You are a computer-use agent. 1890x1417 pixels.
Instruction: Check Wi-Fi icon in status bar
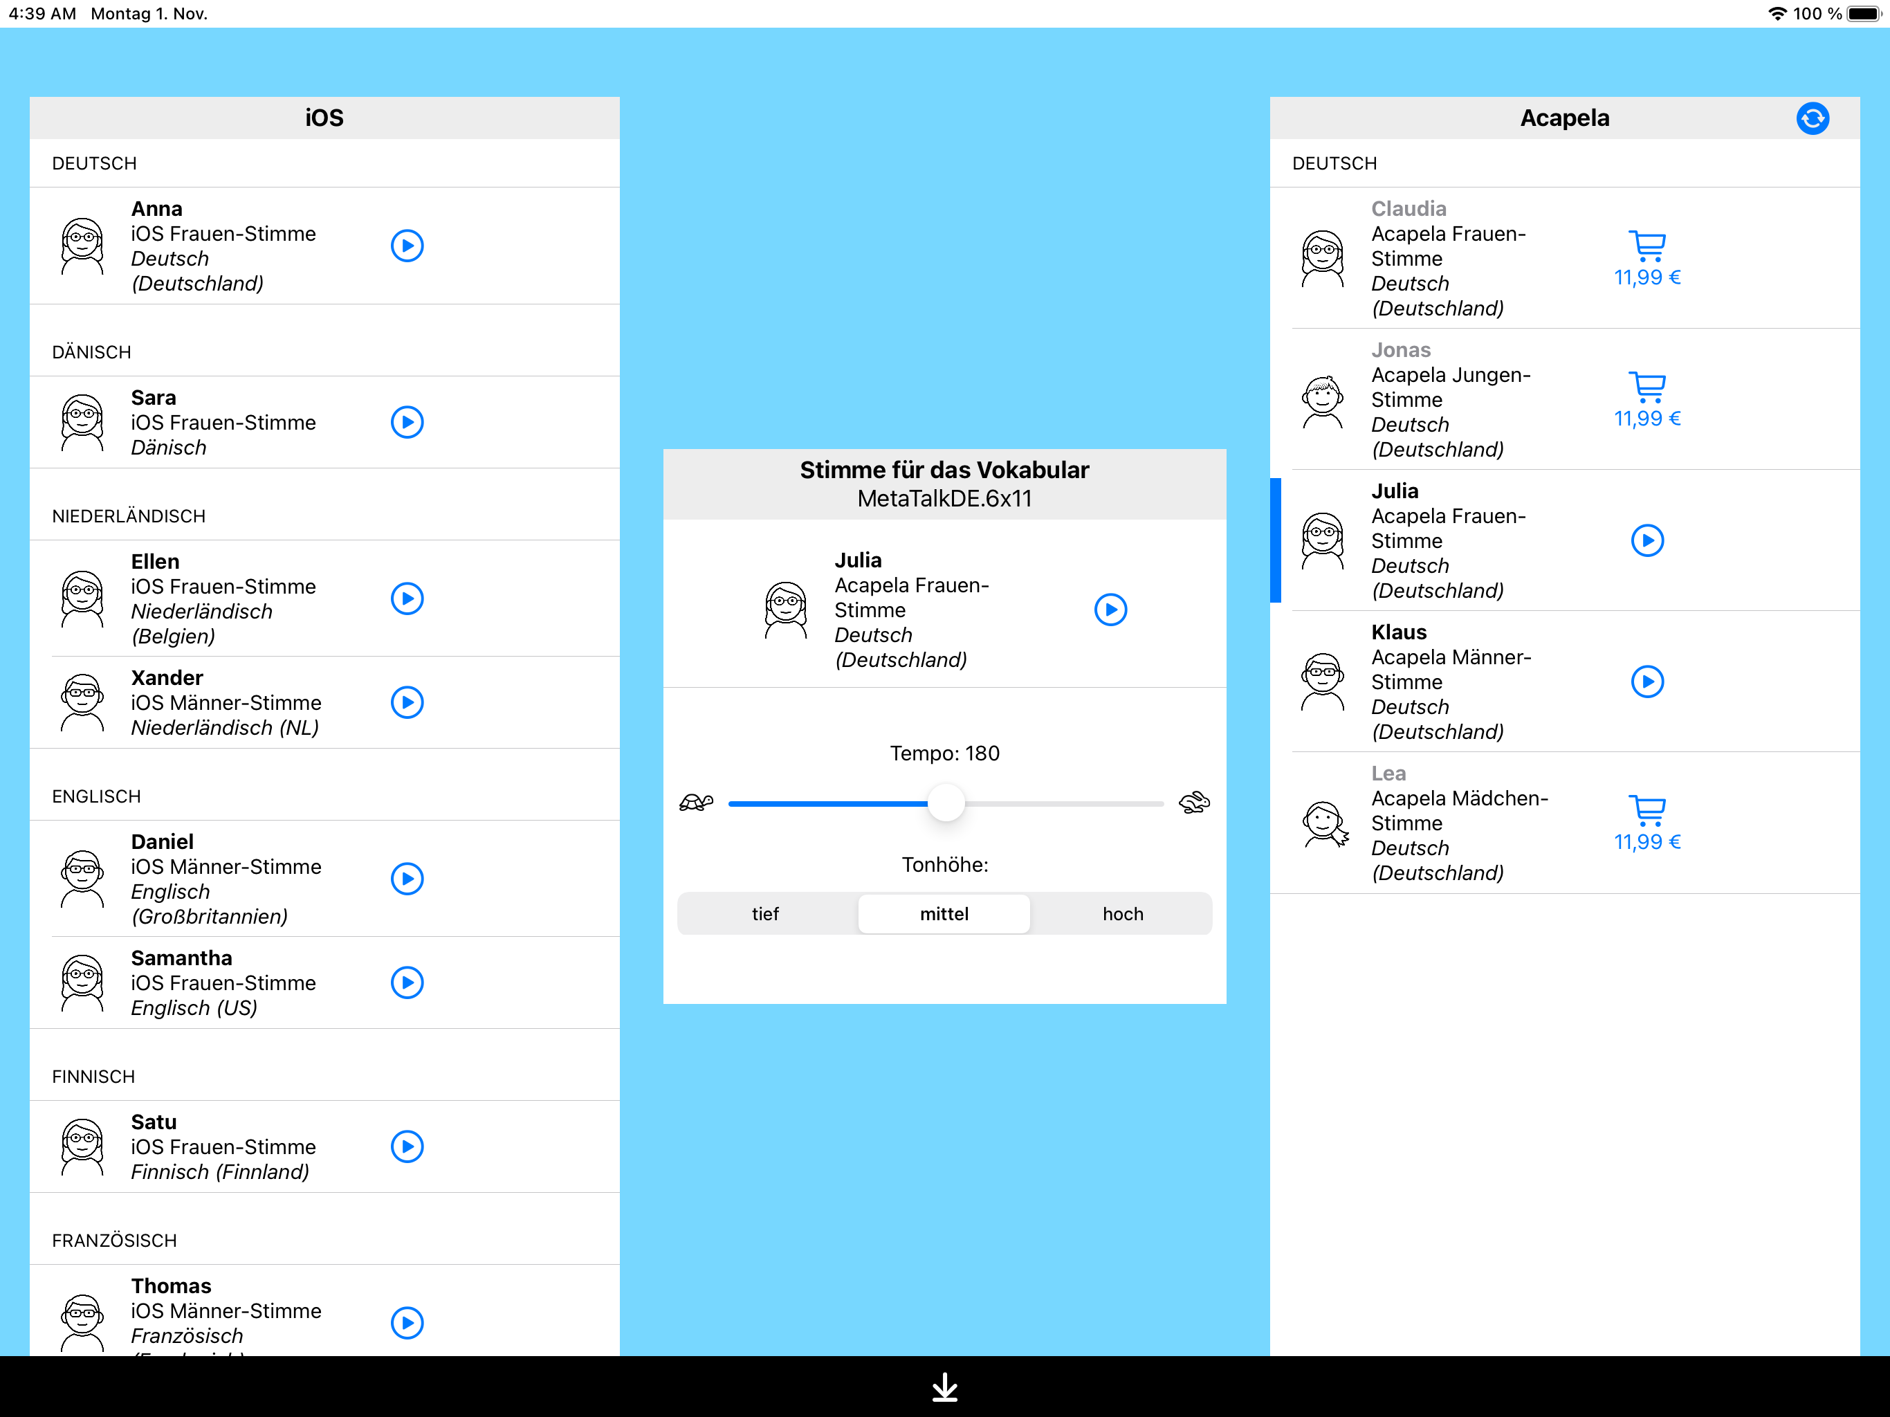[x=1777, y=14]
